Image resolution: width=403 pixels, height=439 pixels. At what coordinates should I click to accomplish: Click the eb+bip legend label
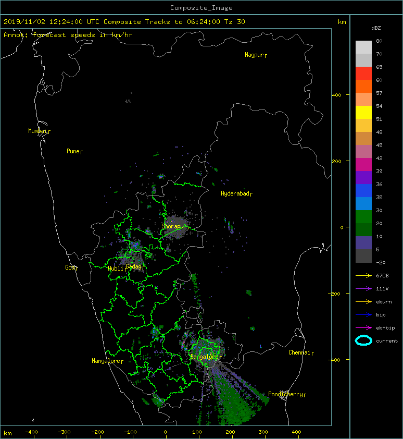point(385,328)
